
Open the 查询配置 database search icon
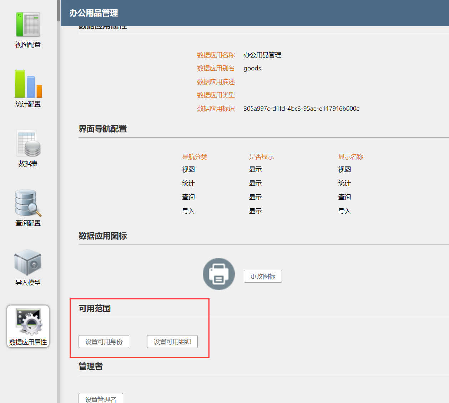28,203
